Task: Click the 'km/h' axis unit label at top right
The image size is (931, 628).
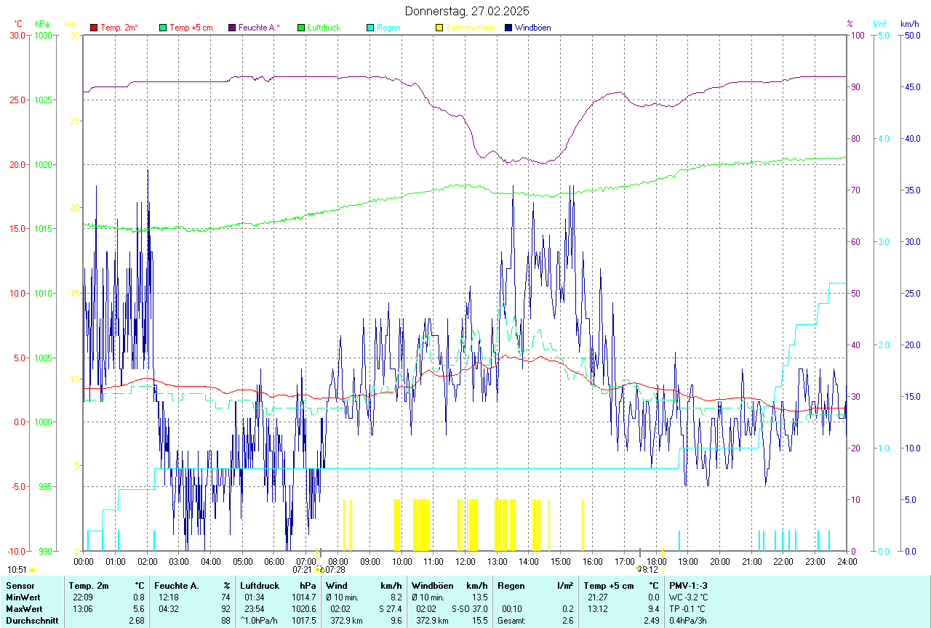Action: [909, 24]
